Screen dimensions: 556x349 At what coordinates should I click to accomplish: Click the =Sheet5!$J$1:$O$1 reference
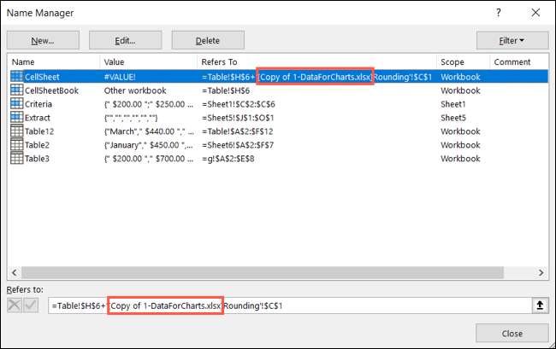[x=238, y=118]
